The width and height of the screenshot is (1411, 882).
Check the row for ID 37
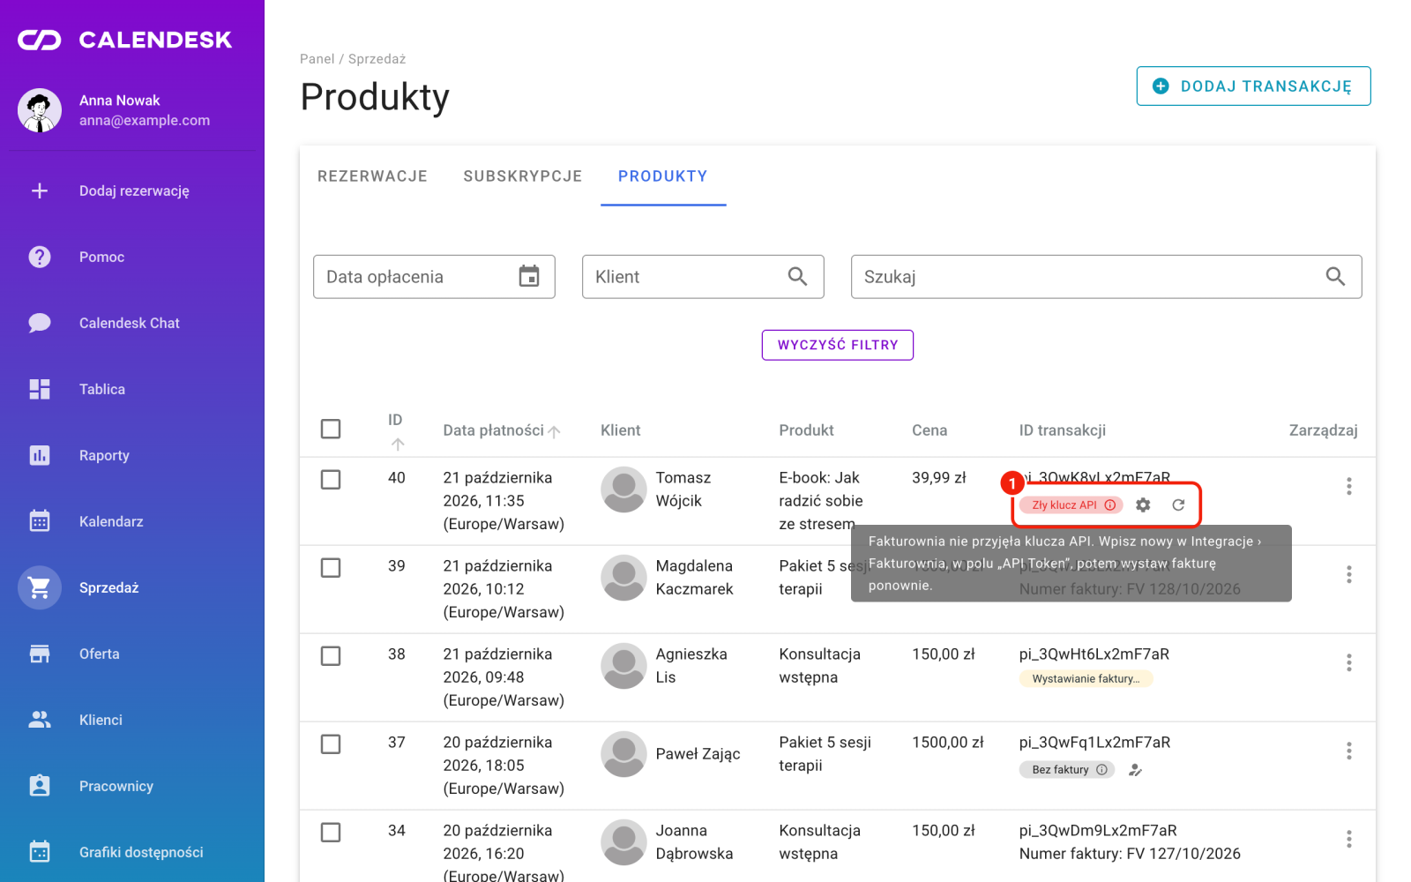point(331,744)
